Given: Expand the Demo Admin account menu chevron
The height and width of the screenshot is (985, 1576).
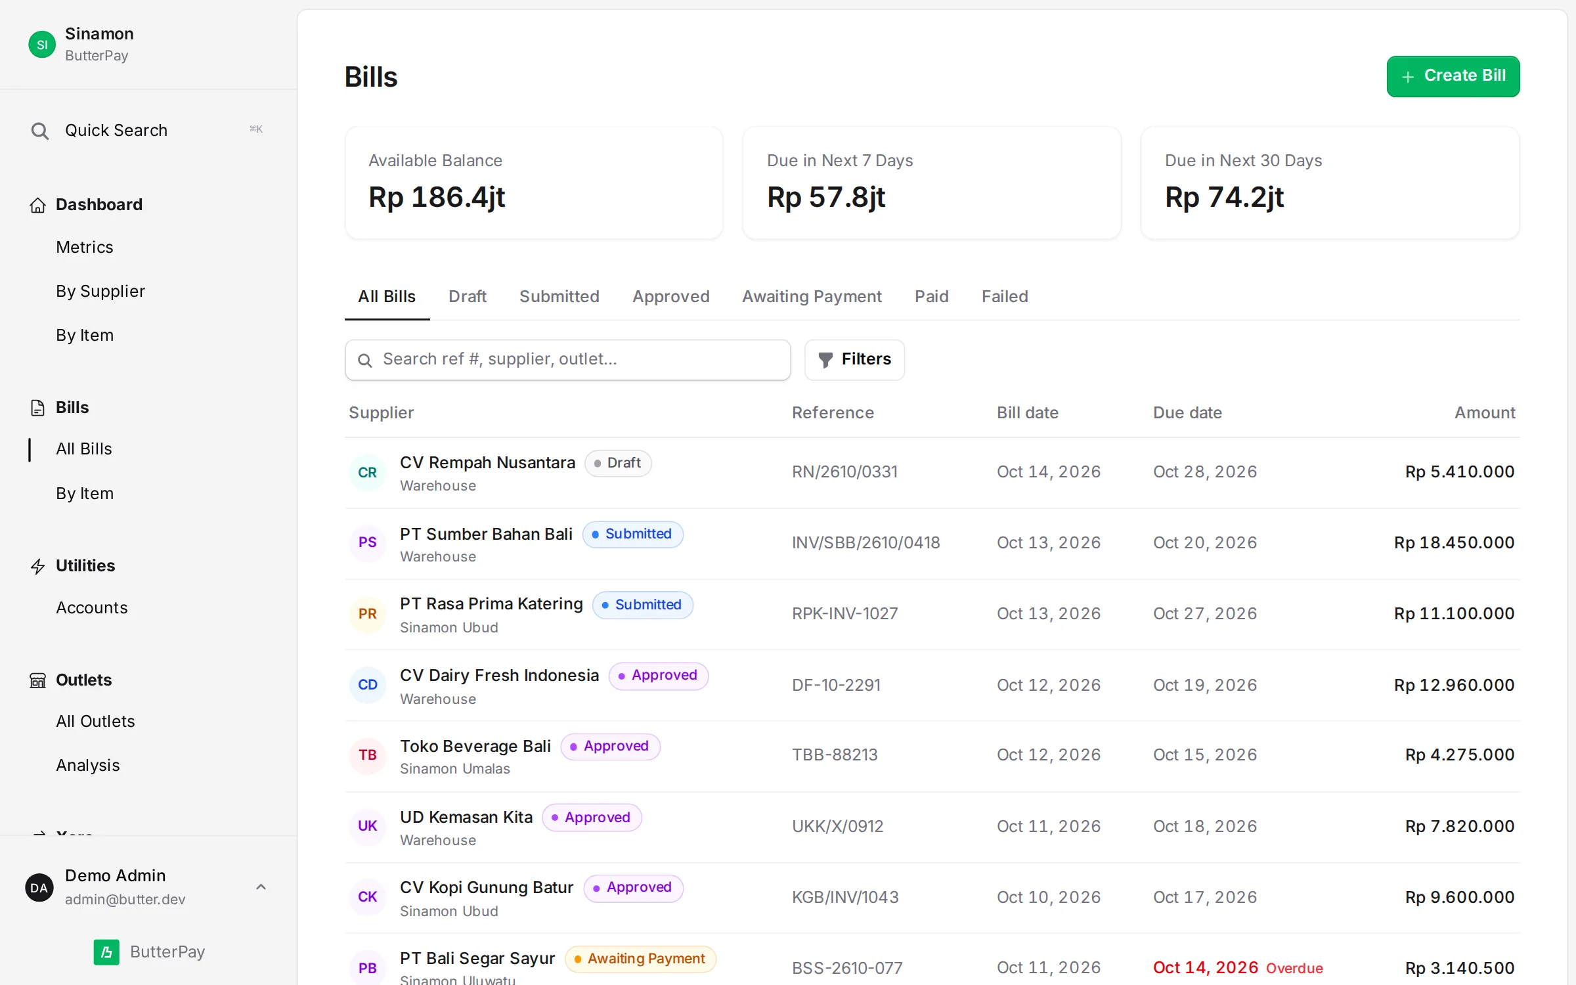Looking at the screenshot, I should (261, 887).
